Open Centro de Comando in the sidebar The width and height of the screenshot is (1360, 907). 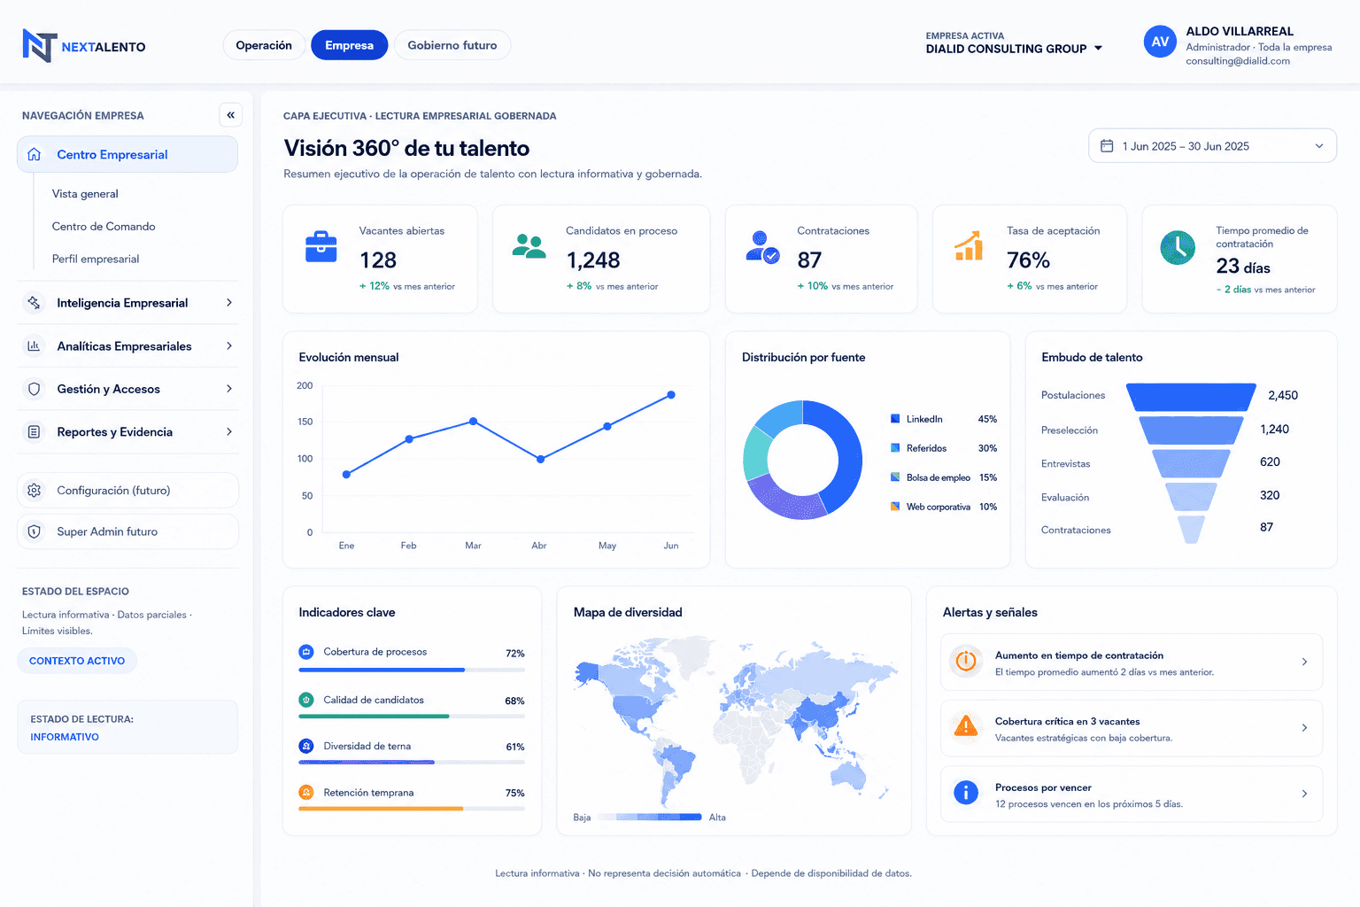[104, 227]
